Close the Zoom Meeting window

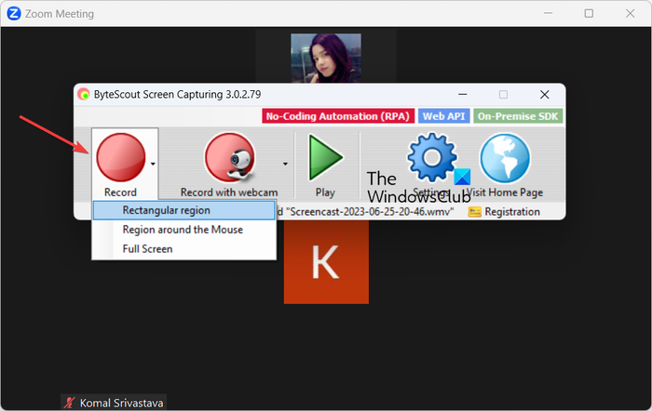630,13
